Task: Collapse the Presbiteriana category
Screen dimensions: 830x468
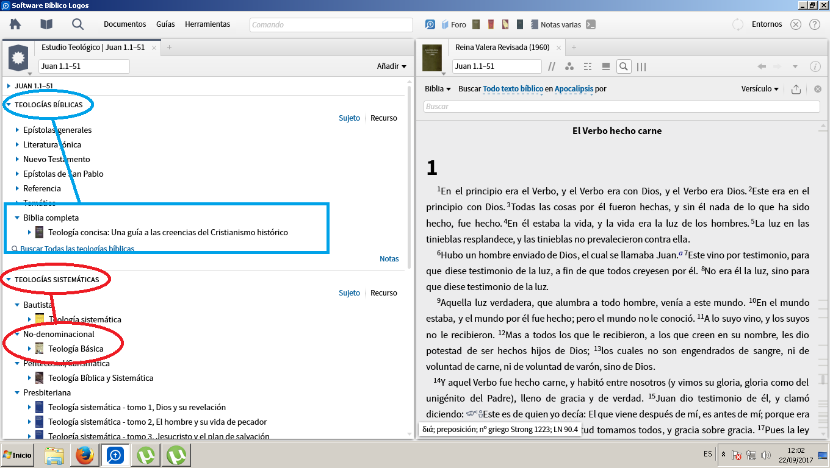Action: pos(18,392)
